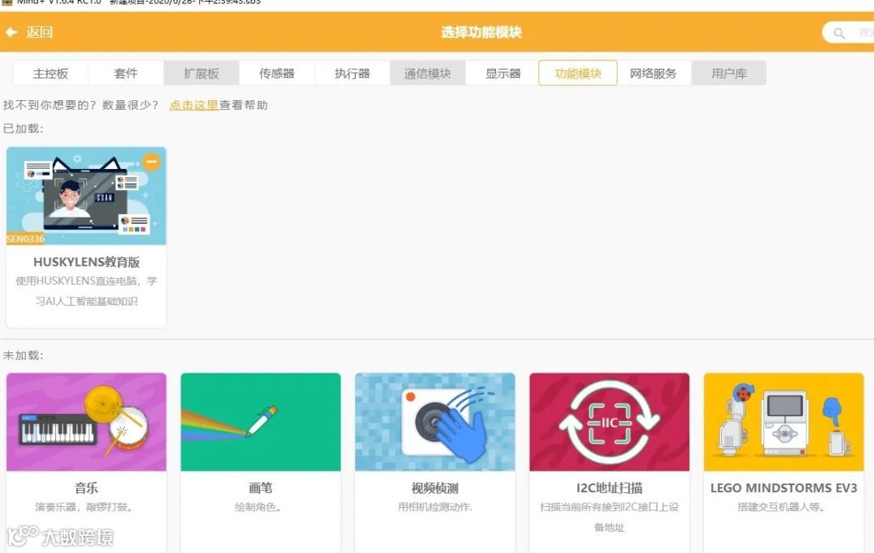Viewport: 874px width, 553px height.
Task: Open the 套件 tab
Action: point(126,73)
